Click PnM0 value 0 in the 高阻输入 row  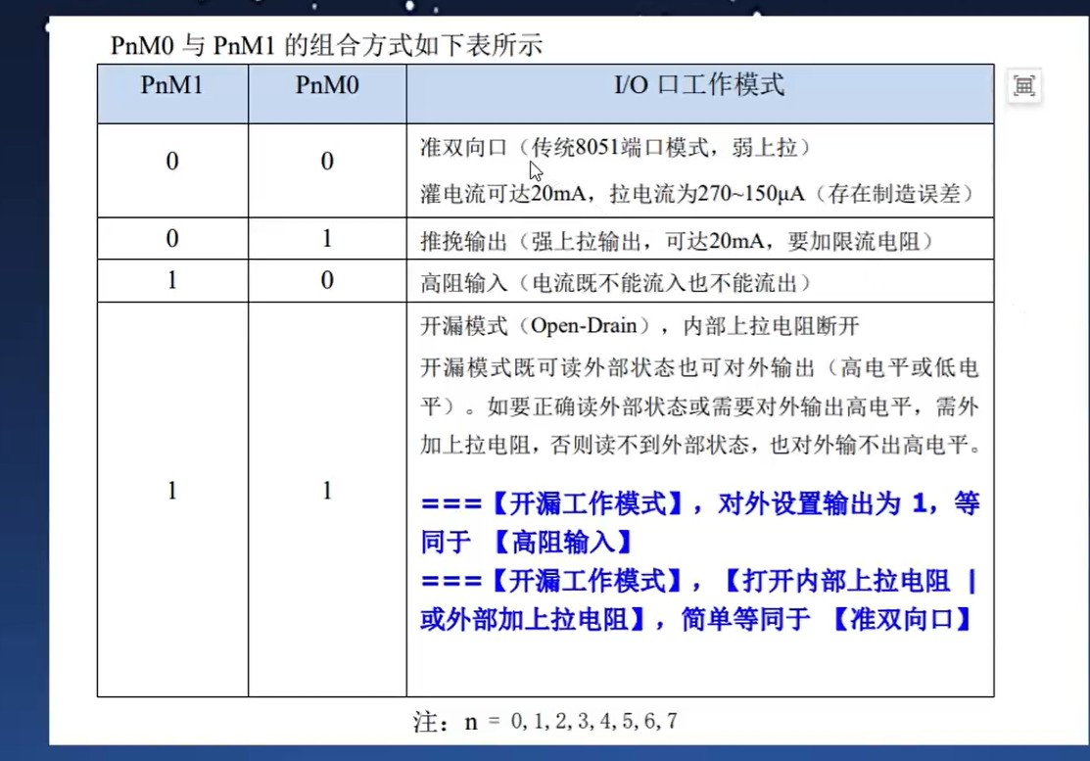pyautogui.click(x=327, y=280)
